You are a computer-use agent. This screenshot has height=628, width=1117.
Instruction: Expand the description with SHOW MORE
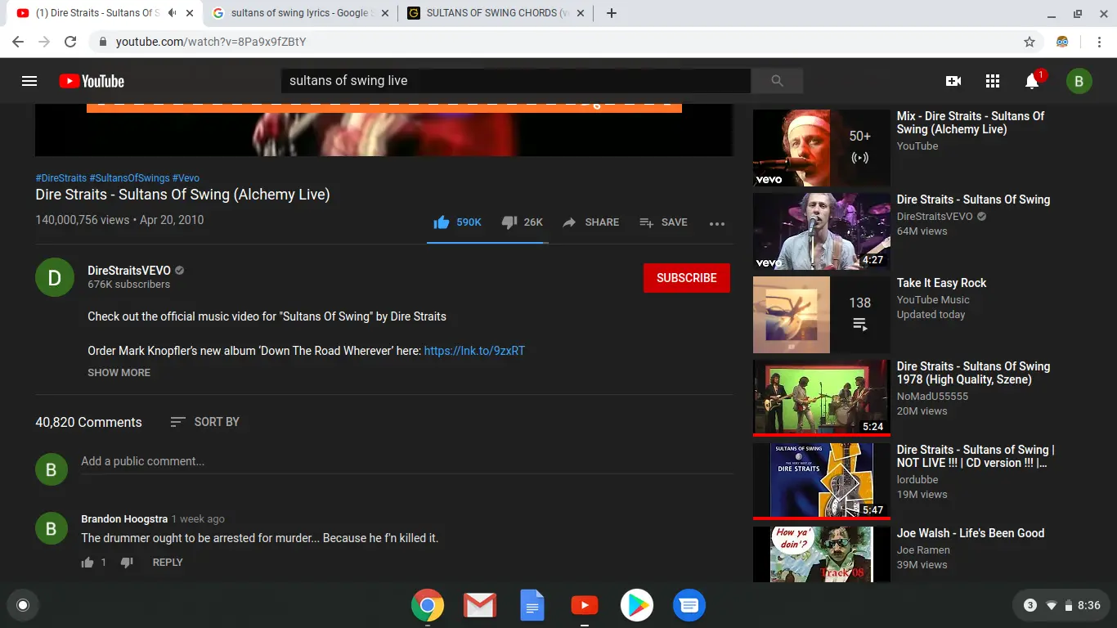click(x=119, y=373)
